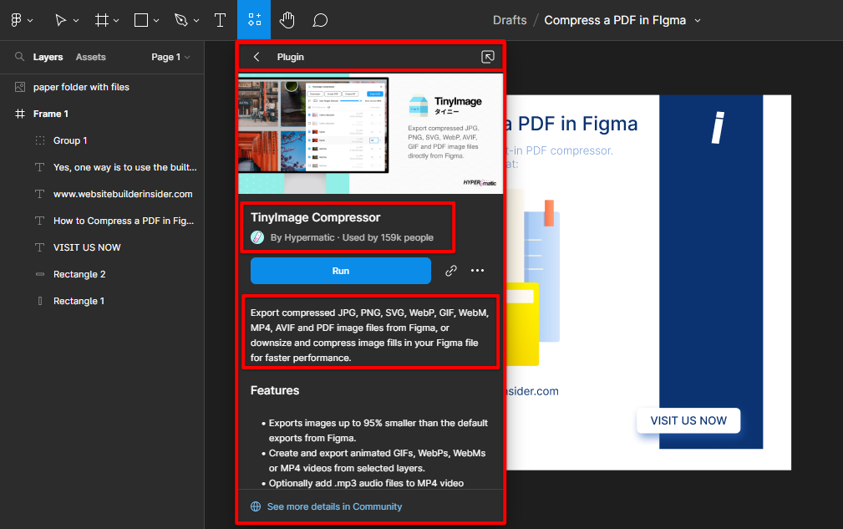Select the Hand tool
Viewport: 843px width, 529px height.
[287, 19]
